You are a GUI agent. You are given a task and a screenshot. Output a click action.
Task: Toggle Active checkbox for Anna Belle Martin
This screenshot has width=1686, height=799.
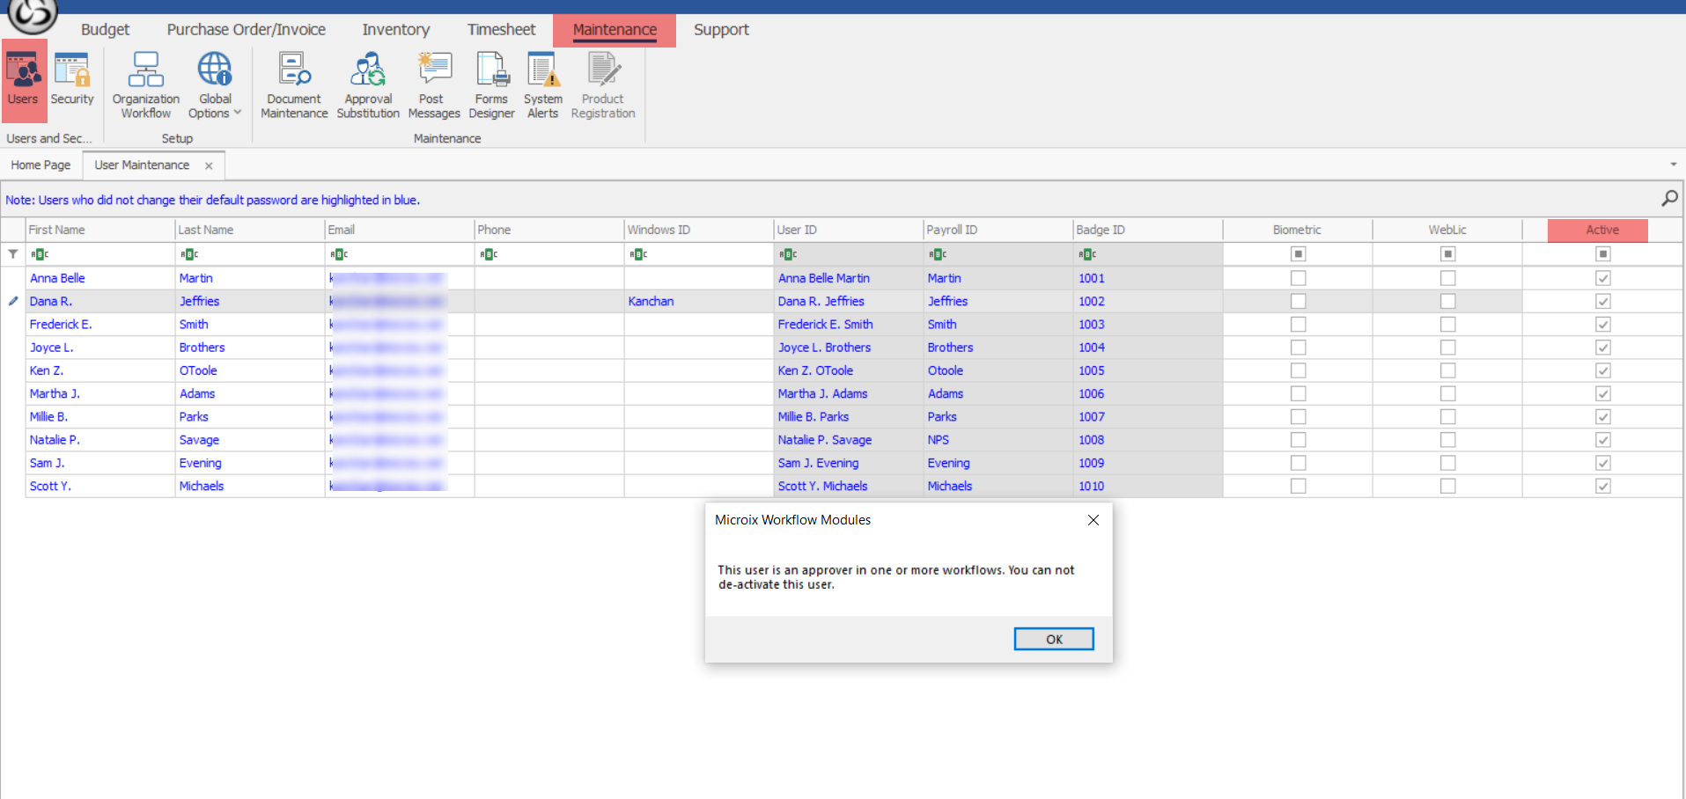[x=1602, y=278]
